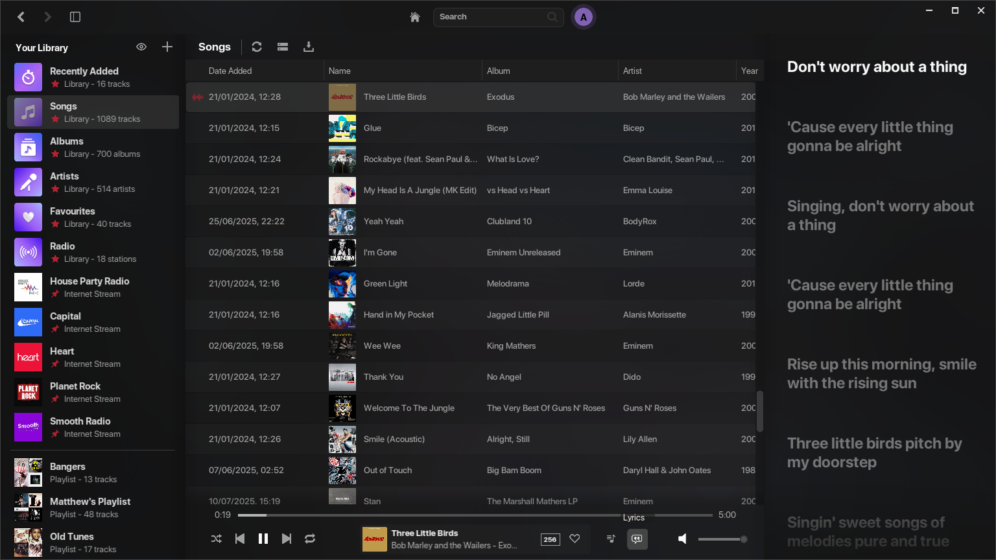996x560 pixels.
Task: Click 'Clubland 10' album cell
Action: pos(509,221)
